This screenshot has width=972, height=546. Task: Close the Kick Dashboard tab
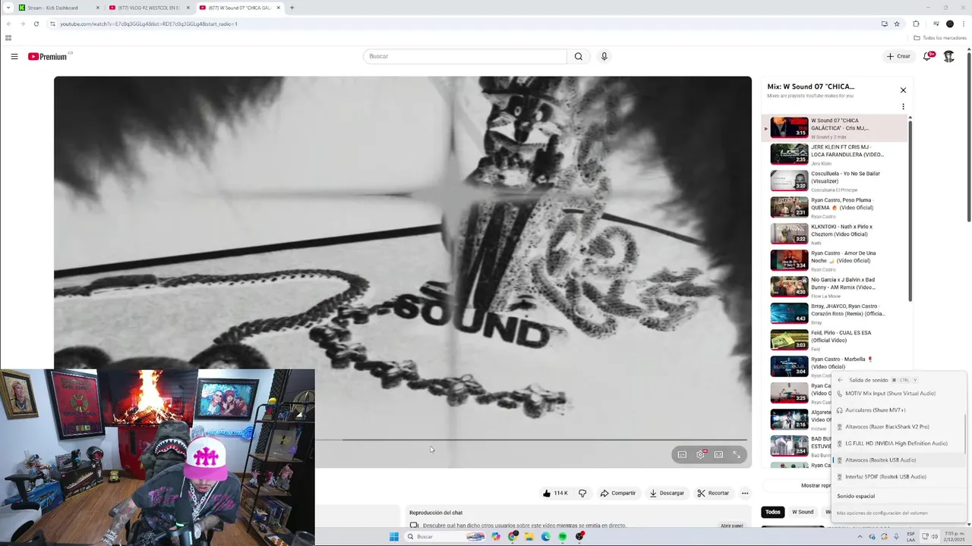click(x=97, y=8)
